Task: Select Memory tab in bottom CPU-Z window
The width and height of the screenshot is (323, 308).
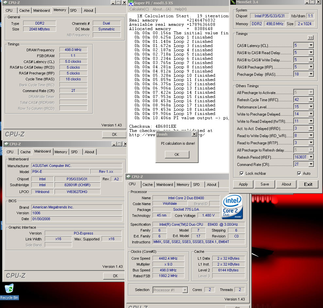Action: pyautogui.click(x=183, y=185)
